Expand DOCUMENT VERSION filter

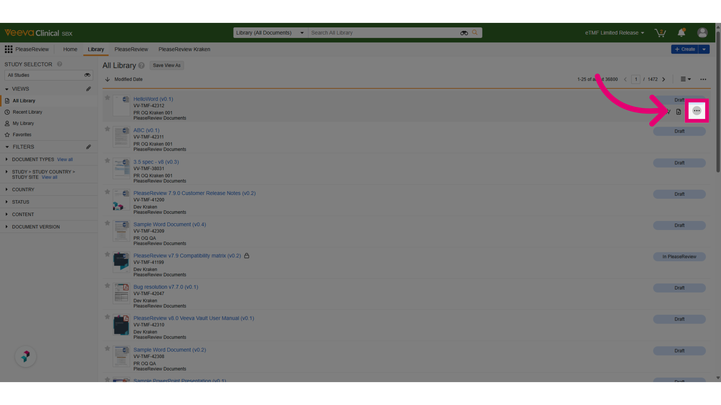pos(7,226)
